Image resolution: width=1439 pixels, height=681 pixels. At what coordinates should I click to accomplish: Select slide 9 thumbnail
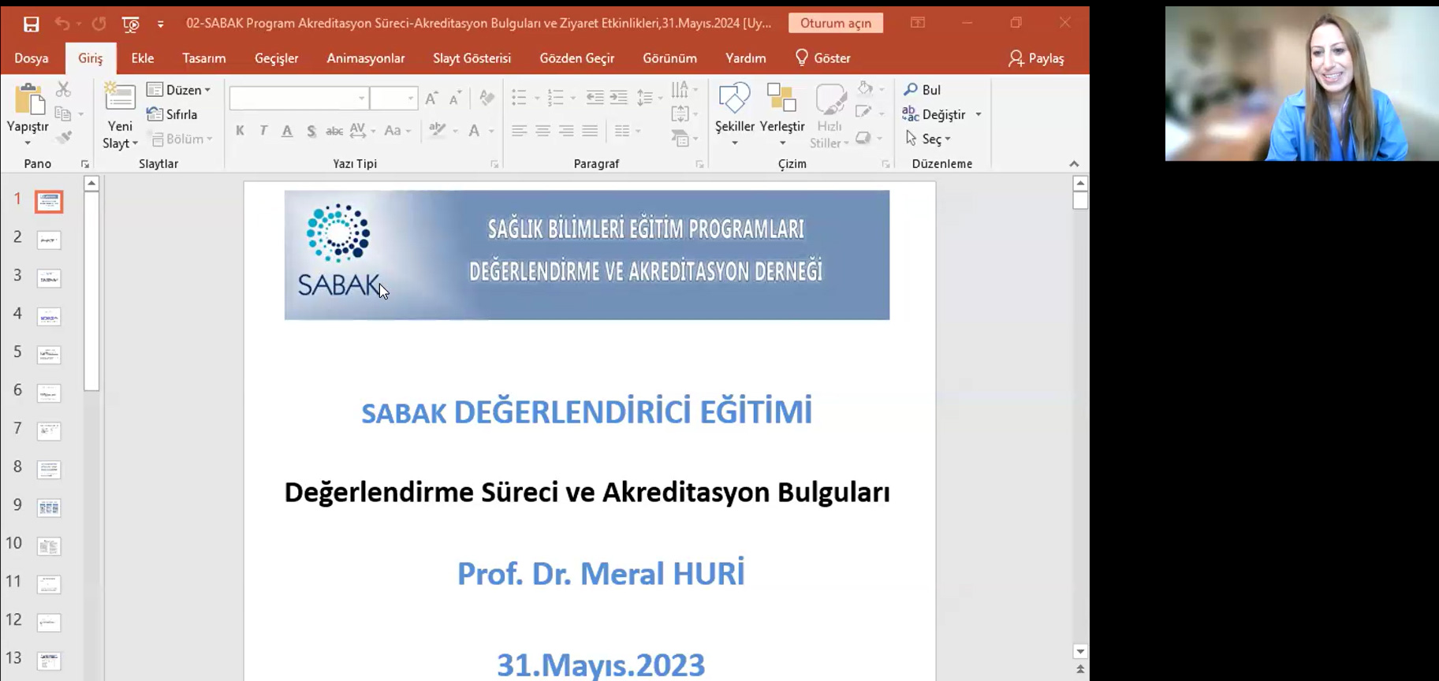(x=49, y=508)
